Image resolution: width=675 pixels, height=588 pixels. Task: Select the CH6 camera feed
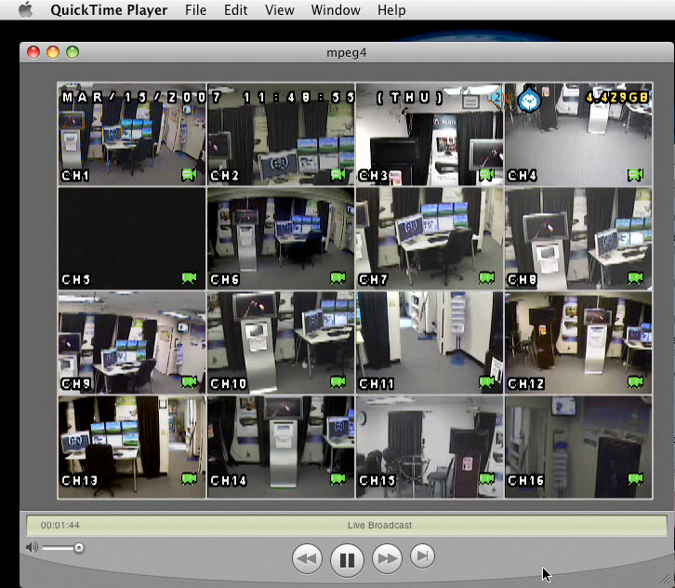(x=281, y=238)
